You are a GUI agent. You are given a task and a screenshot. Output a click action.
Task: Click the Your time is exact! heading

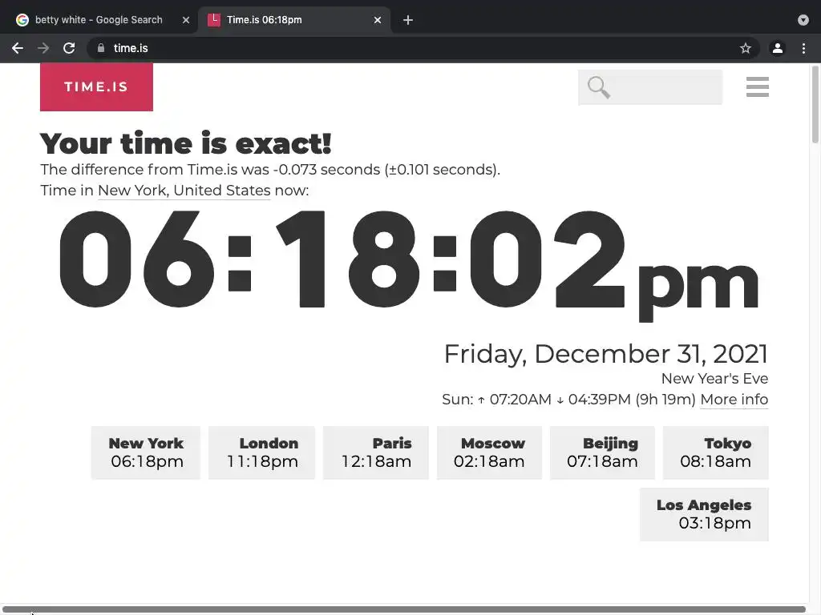click(186, 144)
